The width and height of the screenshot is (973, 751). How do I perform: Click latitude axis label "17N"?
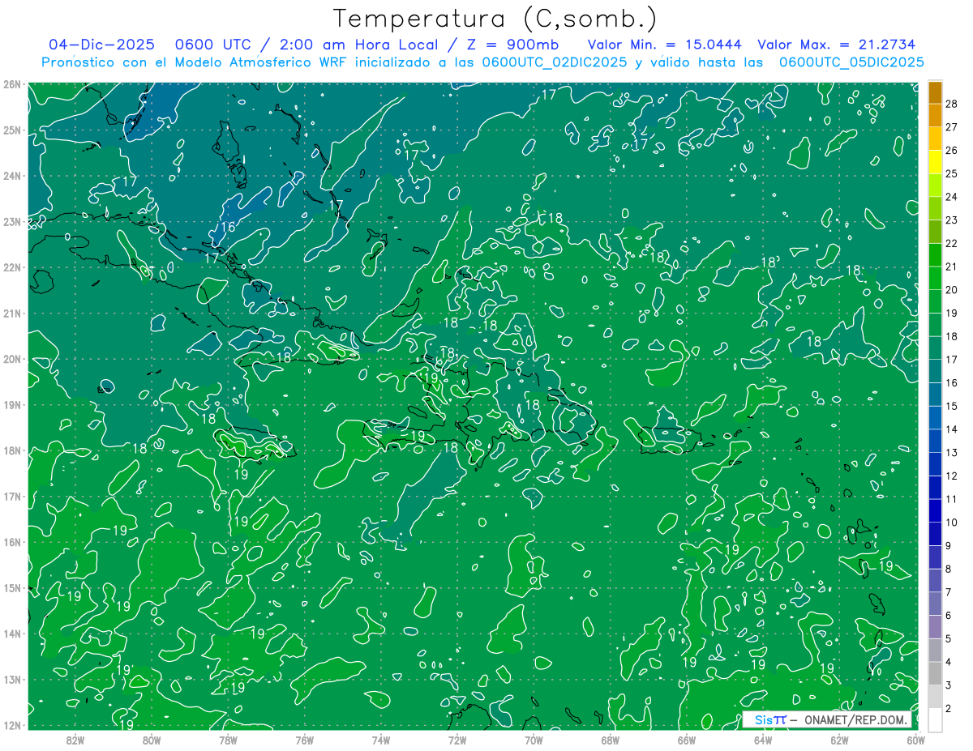point(11,497)
